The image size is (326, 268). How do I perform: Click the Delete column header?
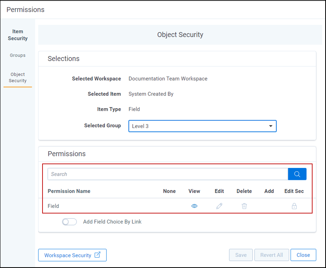coord(244,191)
